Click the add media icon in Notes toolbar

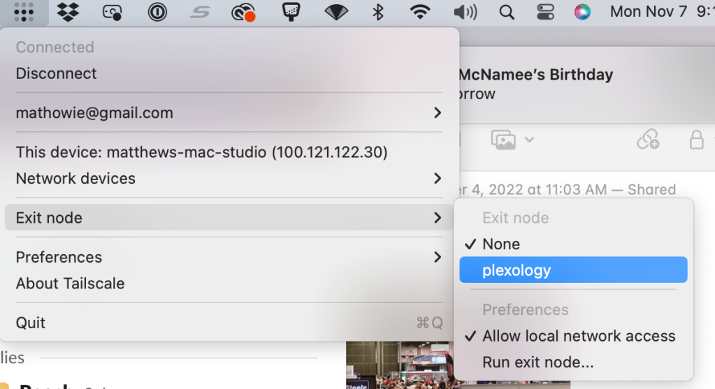pos(503,140)
